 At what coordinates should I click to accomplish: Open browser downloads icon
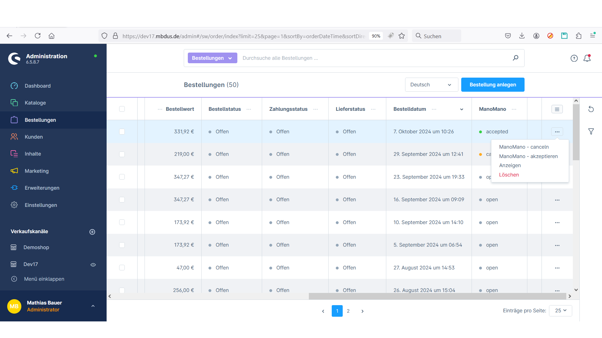(x=522, y=36)
